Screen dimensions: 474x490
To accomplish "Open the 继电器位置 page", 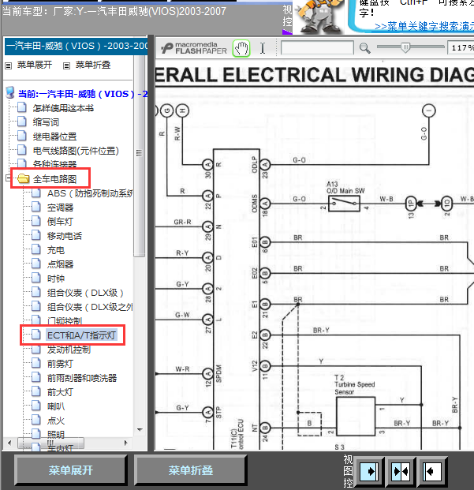I will [54, 137].
